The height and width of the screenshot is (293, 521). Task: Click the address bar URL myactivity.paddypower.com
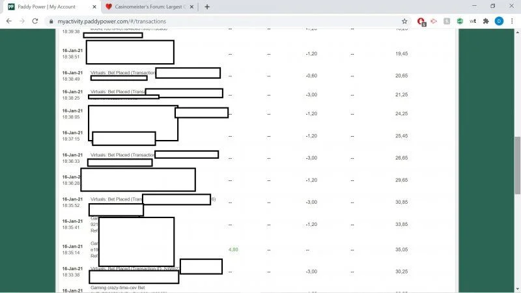pos(111,21)
